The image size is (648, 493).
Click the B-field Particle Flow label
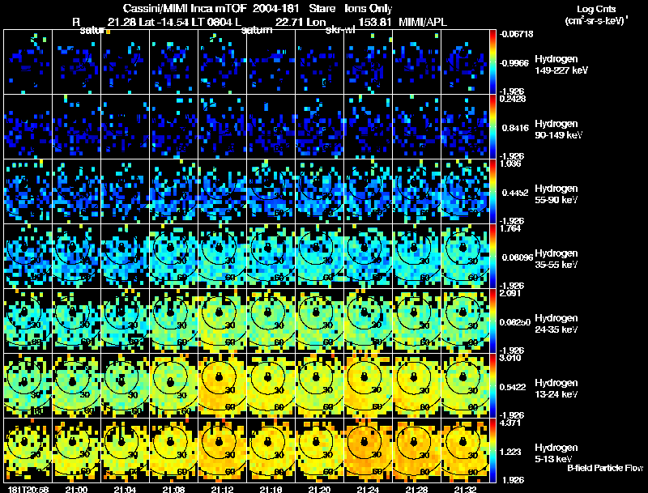605,468
